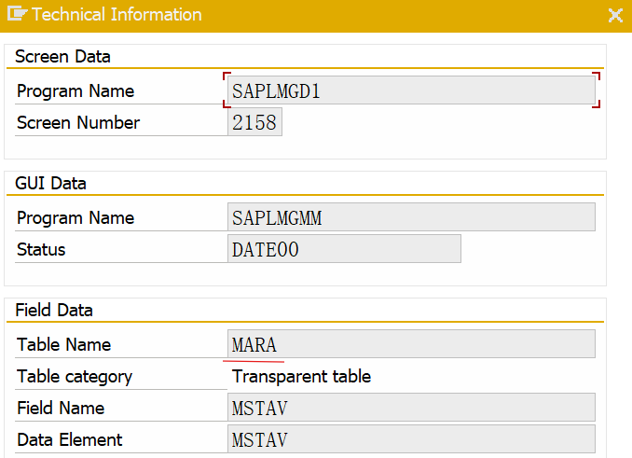Click the Status label

pyautogui.click(x=41, y=249)
